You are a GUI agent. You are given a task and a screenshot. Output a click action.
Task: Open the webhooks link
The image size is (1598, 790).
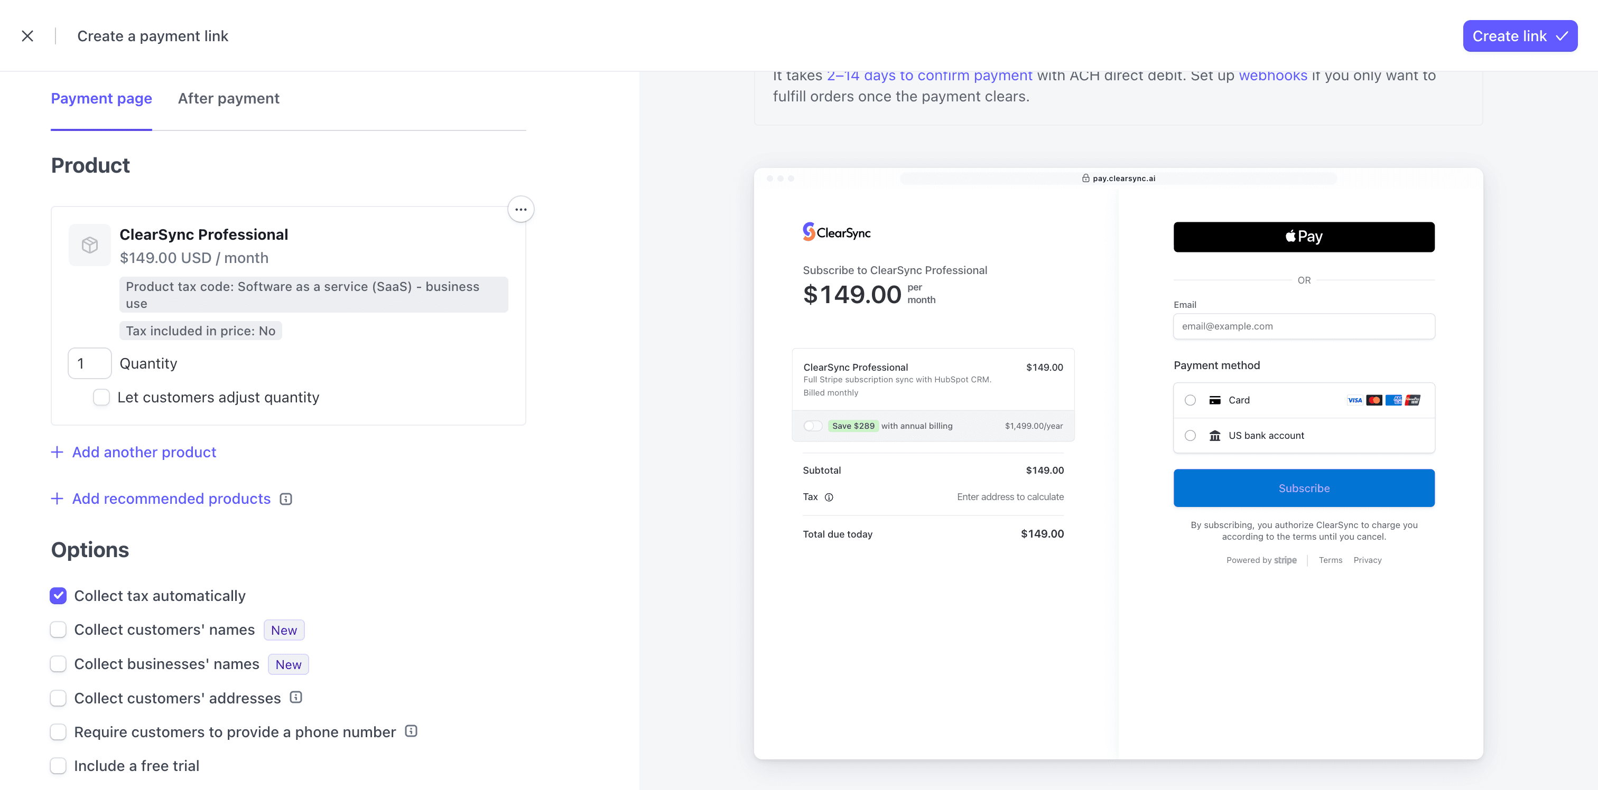coord(1272,75)
